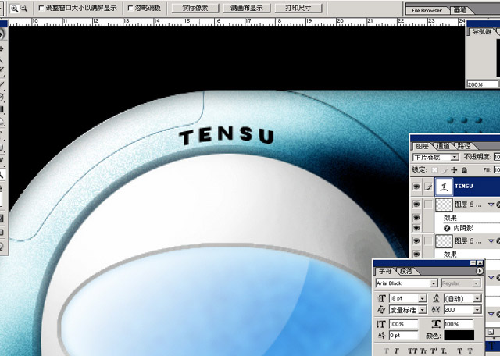The height and width of the screenshot is (356, 500).
Task: Switch to the 导航器 navigator tab
Action: point(481,31)
